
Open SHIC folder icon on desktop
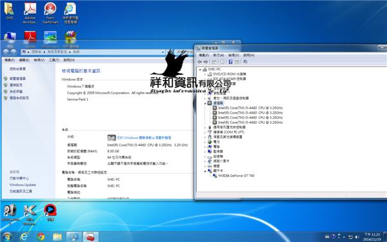point(10,11)
